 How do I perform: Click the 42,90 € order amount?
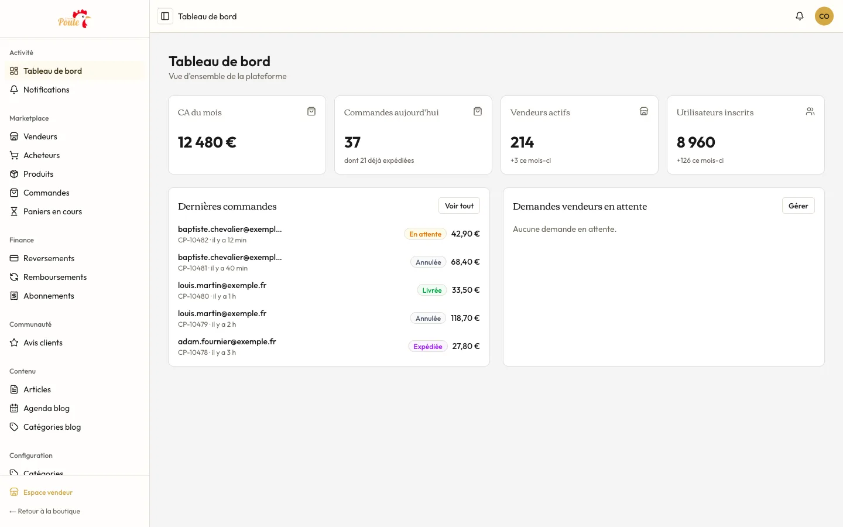pyautogui.click(x=465, y=234)
